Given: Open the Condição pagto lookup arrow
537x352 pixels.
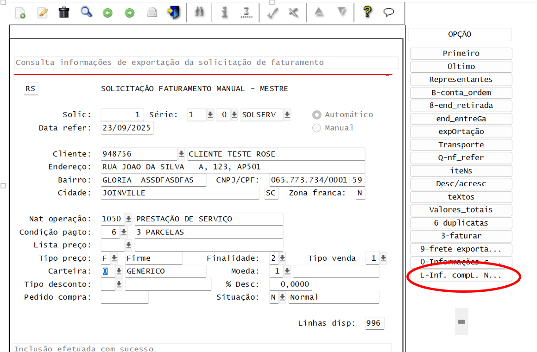Looking at the screenshot, I should (x=124, y=232).
